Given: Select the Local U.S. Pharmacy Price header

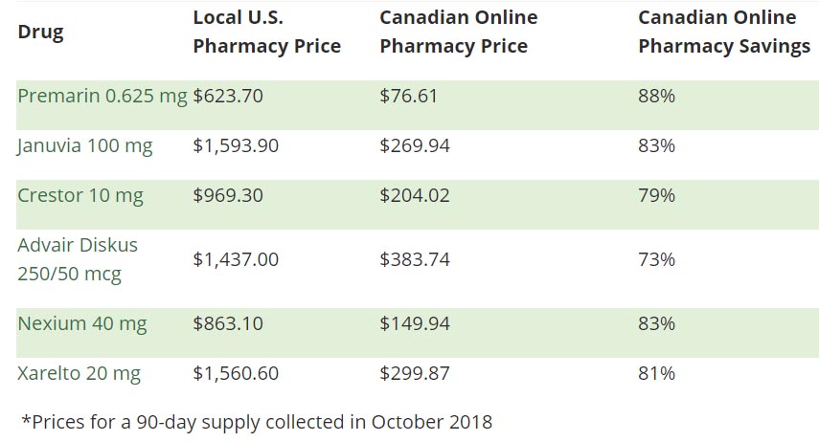Looking at the screenshot, I should [x=267, y=32].
